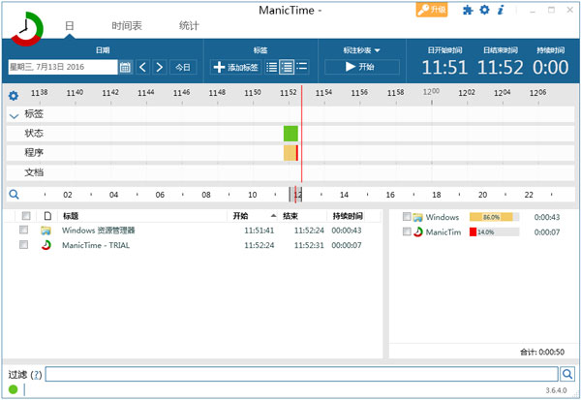This screenshot has height=400, width=581.
Task: Click the 状态 timeline row label
Action: click(34, 133)
